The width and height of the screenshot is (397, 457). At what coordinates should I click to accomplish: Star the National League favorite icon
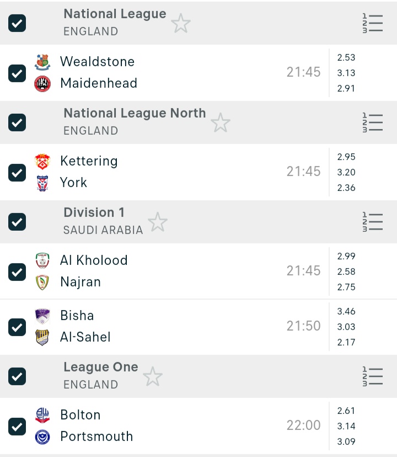pos(180,24)
